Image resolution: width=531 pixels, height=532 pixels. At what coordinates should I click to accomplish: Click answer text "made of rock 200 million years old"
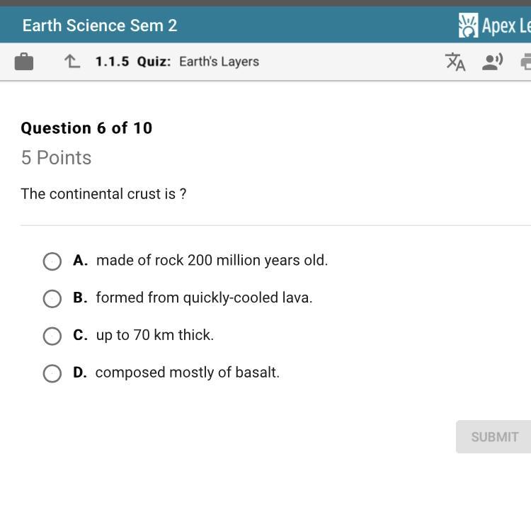pos(212,261)
